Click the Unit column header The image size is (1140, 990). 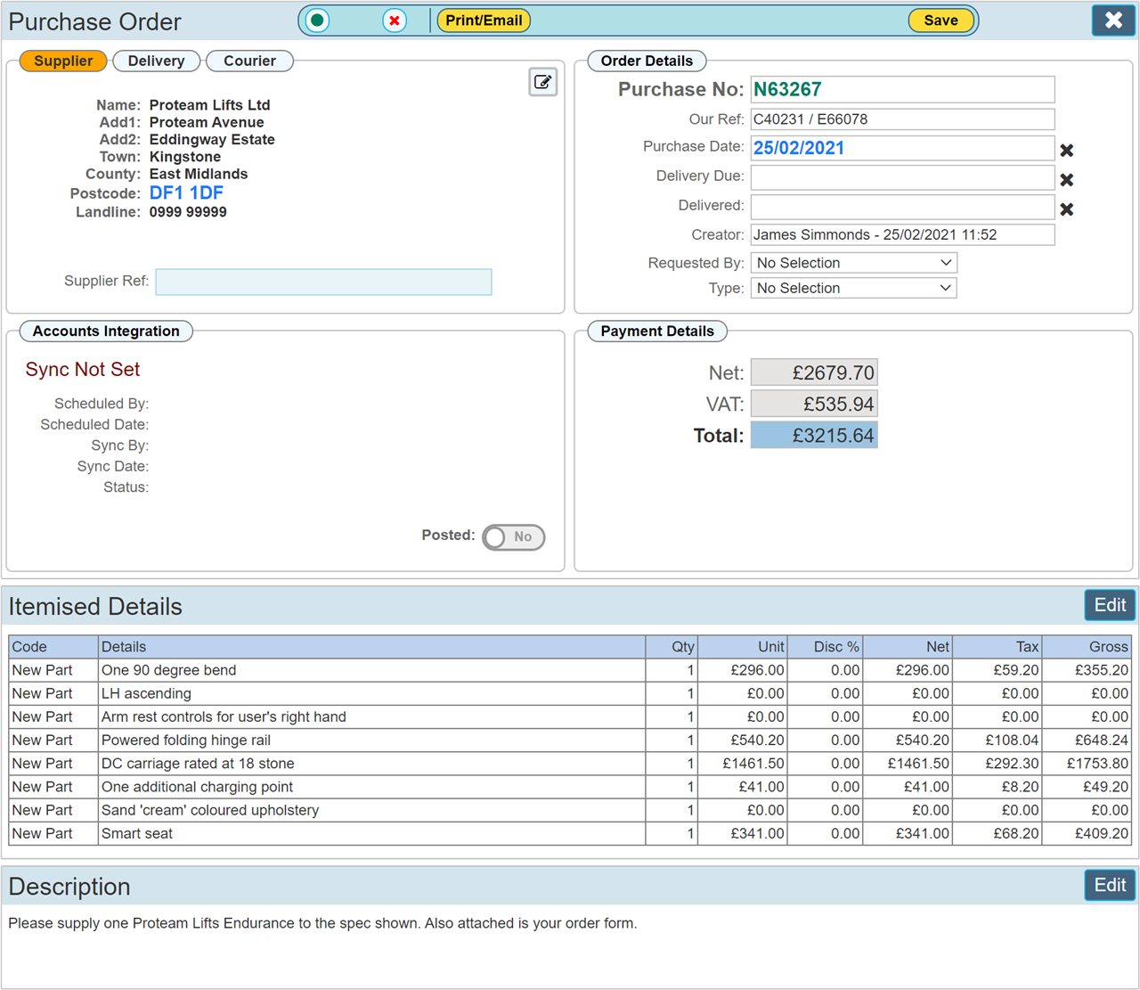743,647
